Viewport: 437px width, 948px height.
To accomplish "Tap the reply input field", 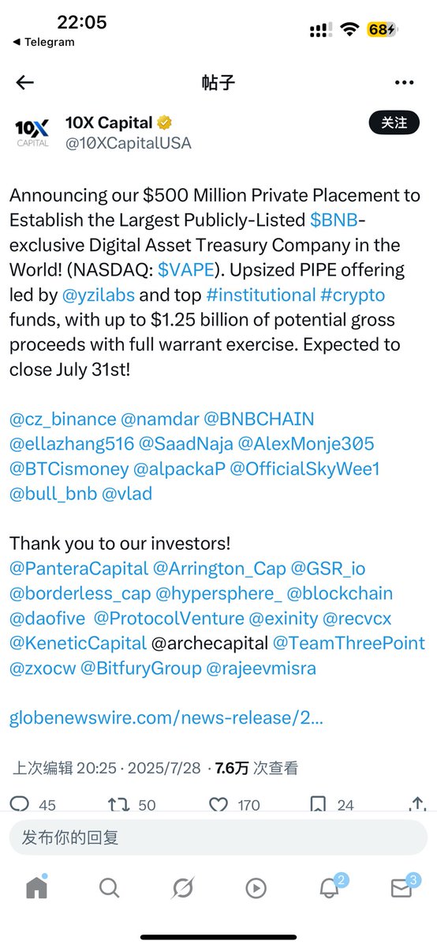I will click(x=218, y=837).
